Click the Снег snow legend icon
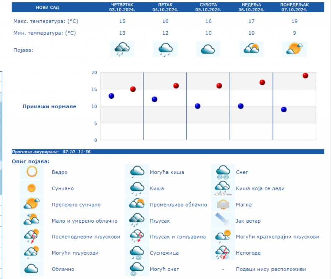The width and height of the screenshot is (331, 279). point(223,172)
